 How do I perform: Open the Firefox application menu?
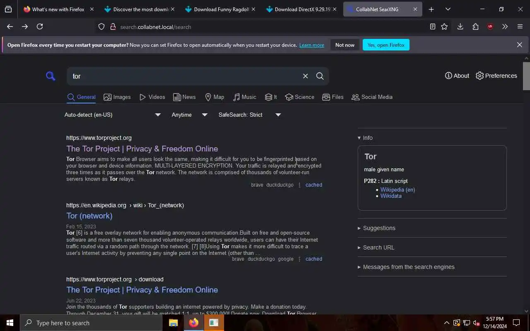[520, 26]
